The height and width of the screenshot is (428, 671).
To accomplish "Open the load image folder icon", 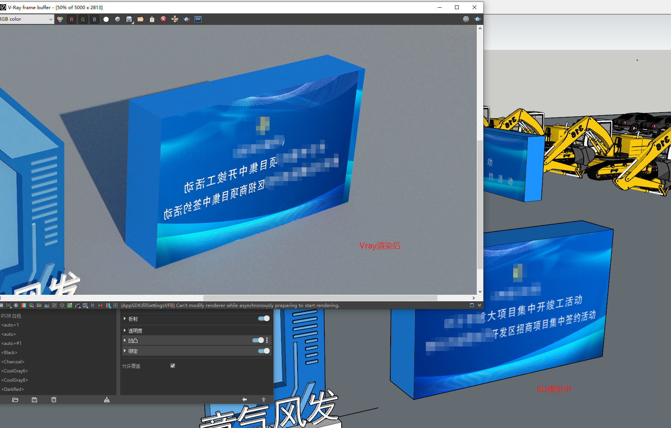I will tap(141, 19).
